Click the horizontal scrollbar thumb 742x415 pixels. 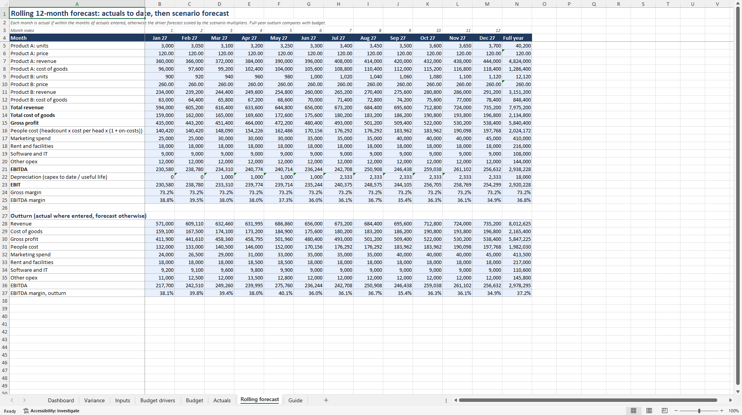[x=588, y=400]
